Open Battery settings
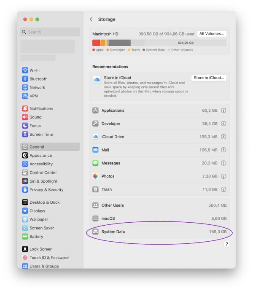 (32, 236)
